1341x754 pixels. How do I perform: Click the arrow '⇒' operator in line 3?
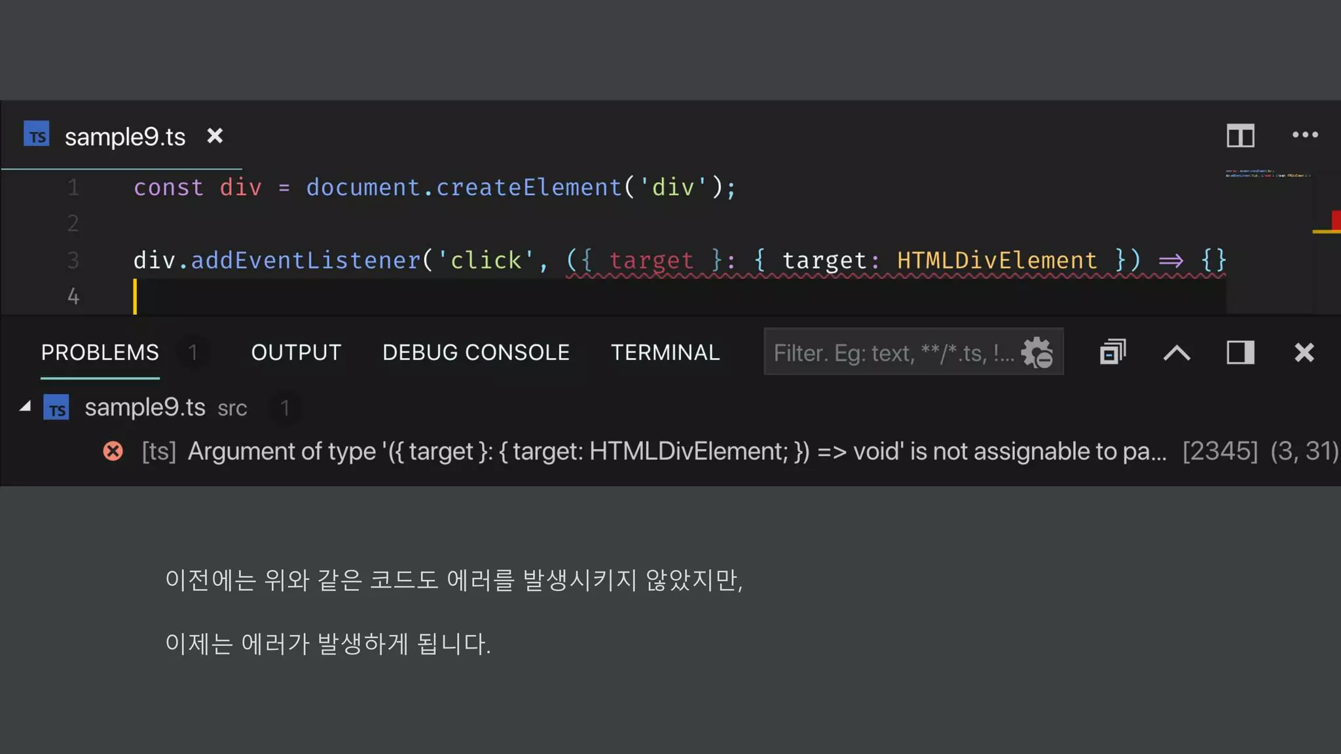point(1171,260)
